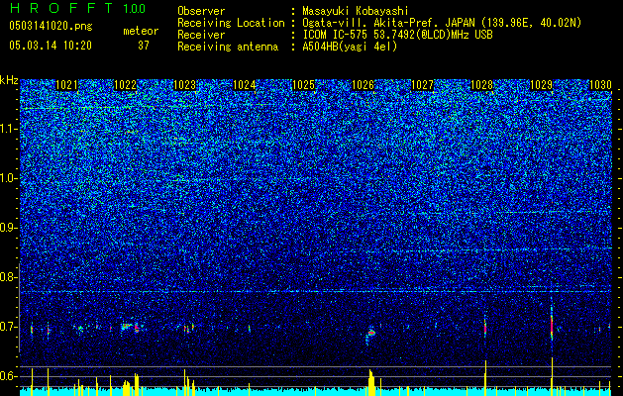Click the 'Receiving antenna' field label
This screenshot has width=623, height=396.
228,47
